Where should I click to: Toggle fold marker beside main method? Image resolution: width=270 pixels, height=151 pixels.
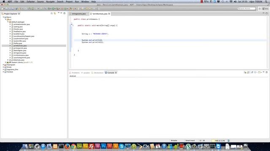(73, 26)
